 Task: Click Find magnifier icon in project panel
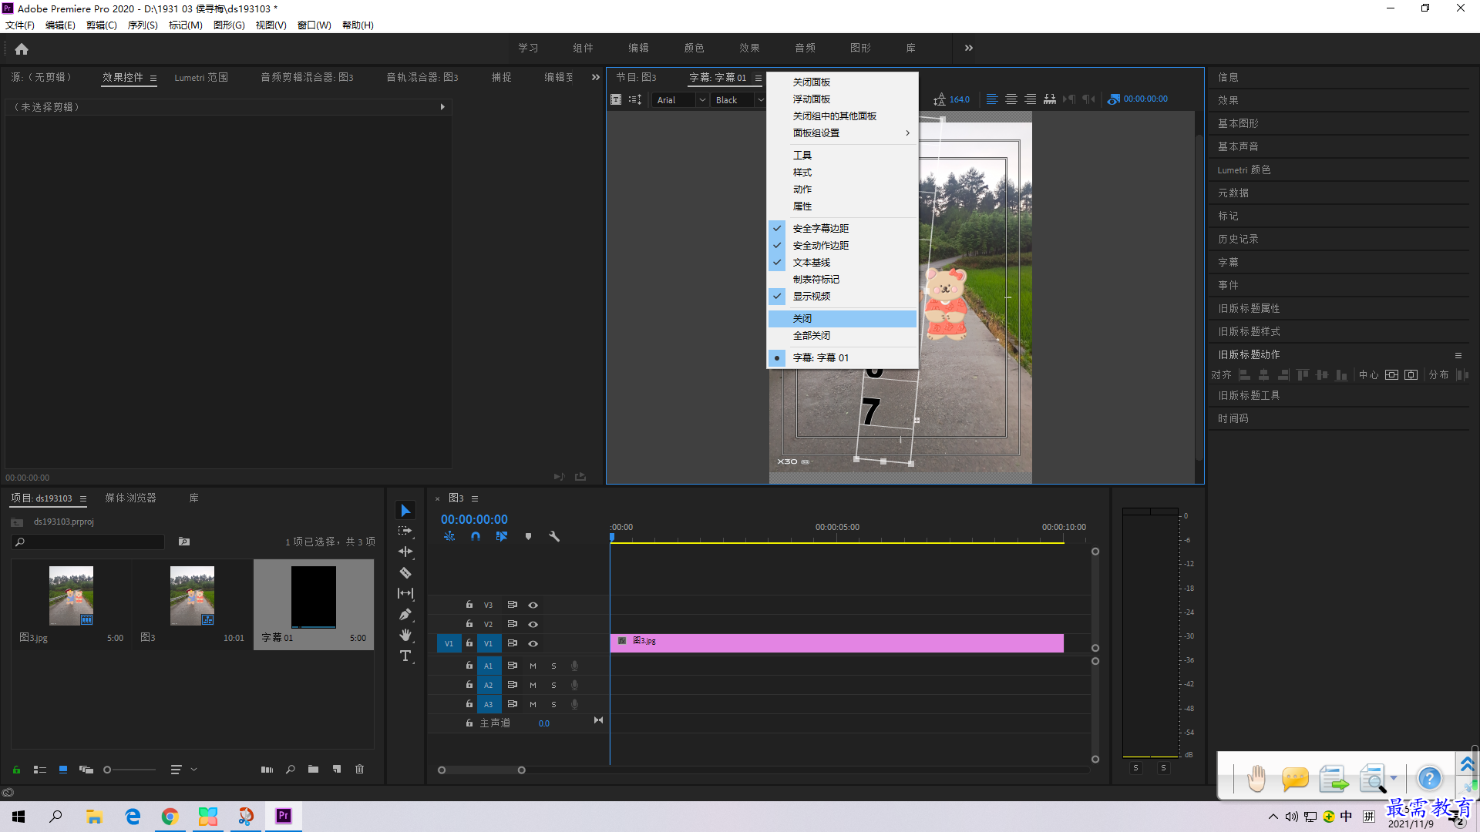[x=291, y=769]
